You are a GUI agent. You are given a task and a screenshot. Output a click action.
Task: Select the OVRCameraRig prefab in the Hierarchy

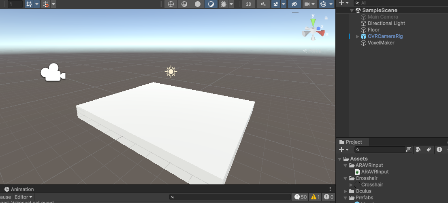385,36
